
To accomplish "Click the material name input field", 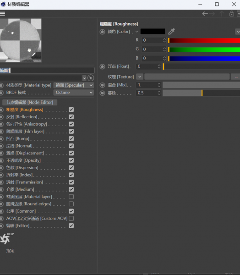I will coord(47,70).
